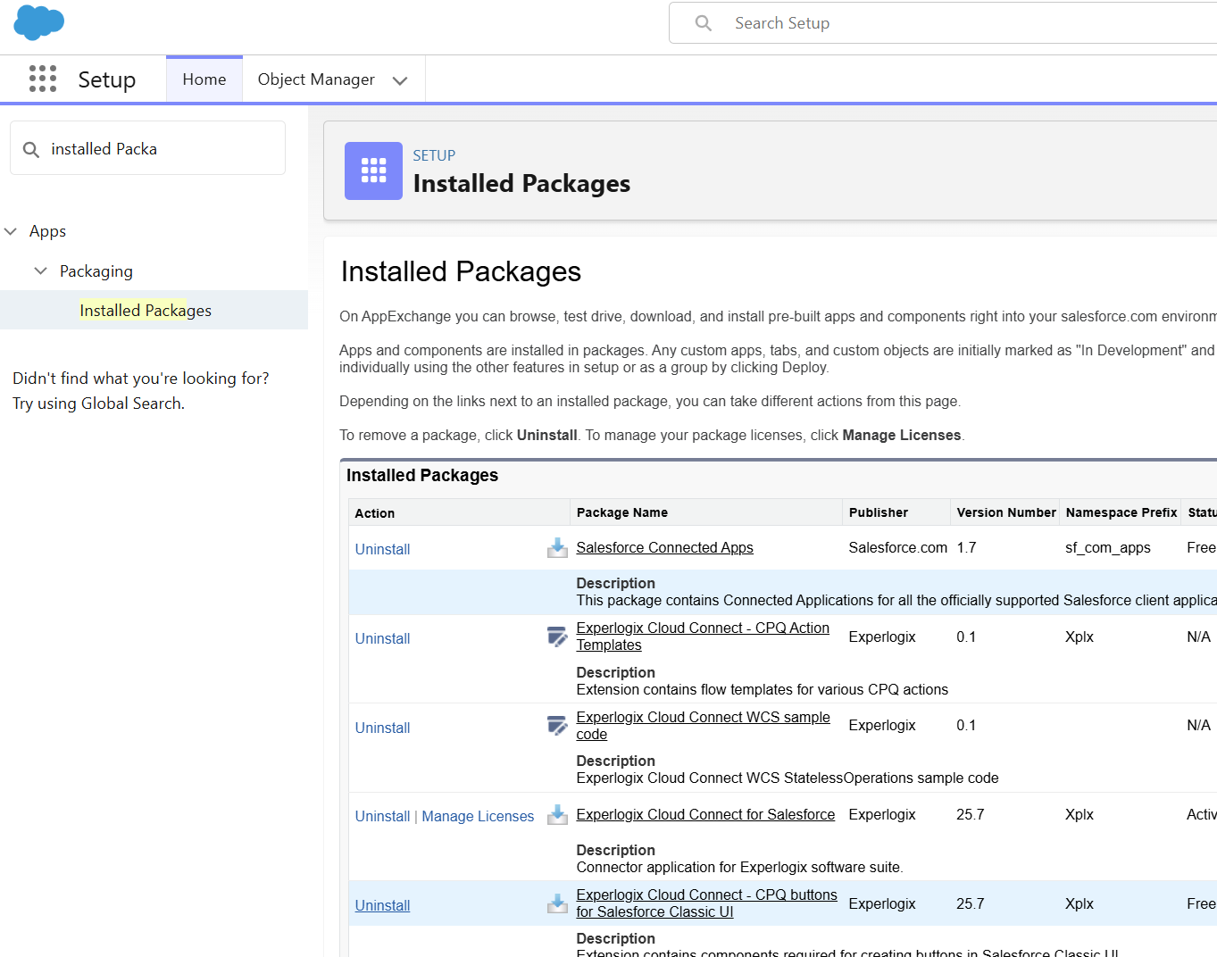Click the Salesforce.com publisher cell
The width and height of the screenshot is (1217, 957).
pos(898,547)
